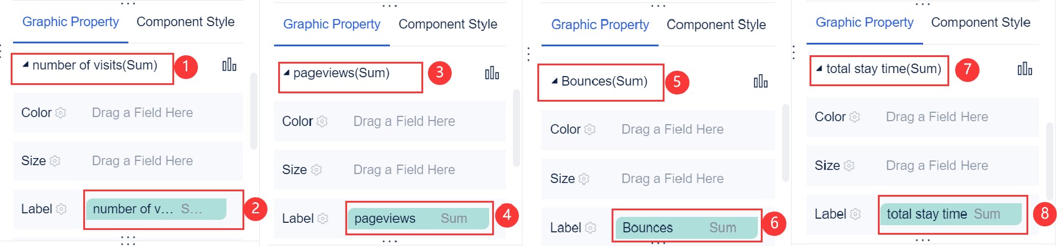
Task: Open chart type icon beside total stay time(Sum)
Action: [1025, 69]
